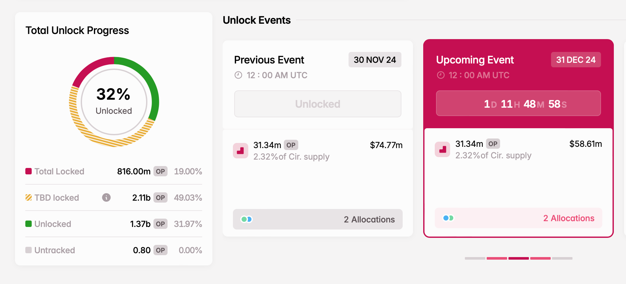
Task: Go to the second carousel page indicator
Action: click(x=497, y=258)
